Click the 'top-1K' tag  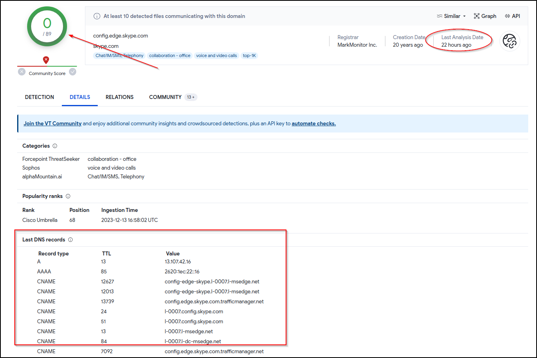(249, 56)
